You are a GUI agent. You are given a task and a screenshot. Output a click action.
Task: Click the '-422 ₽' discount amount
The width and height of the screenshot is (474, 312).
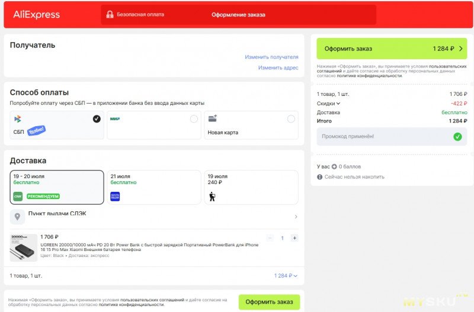(x=459, y=103)
